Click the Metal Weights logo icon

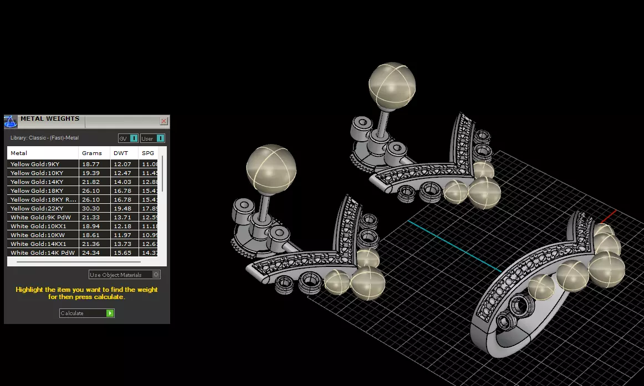coord(11,121)
